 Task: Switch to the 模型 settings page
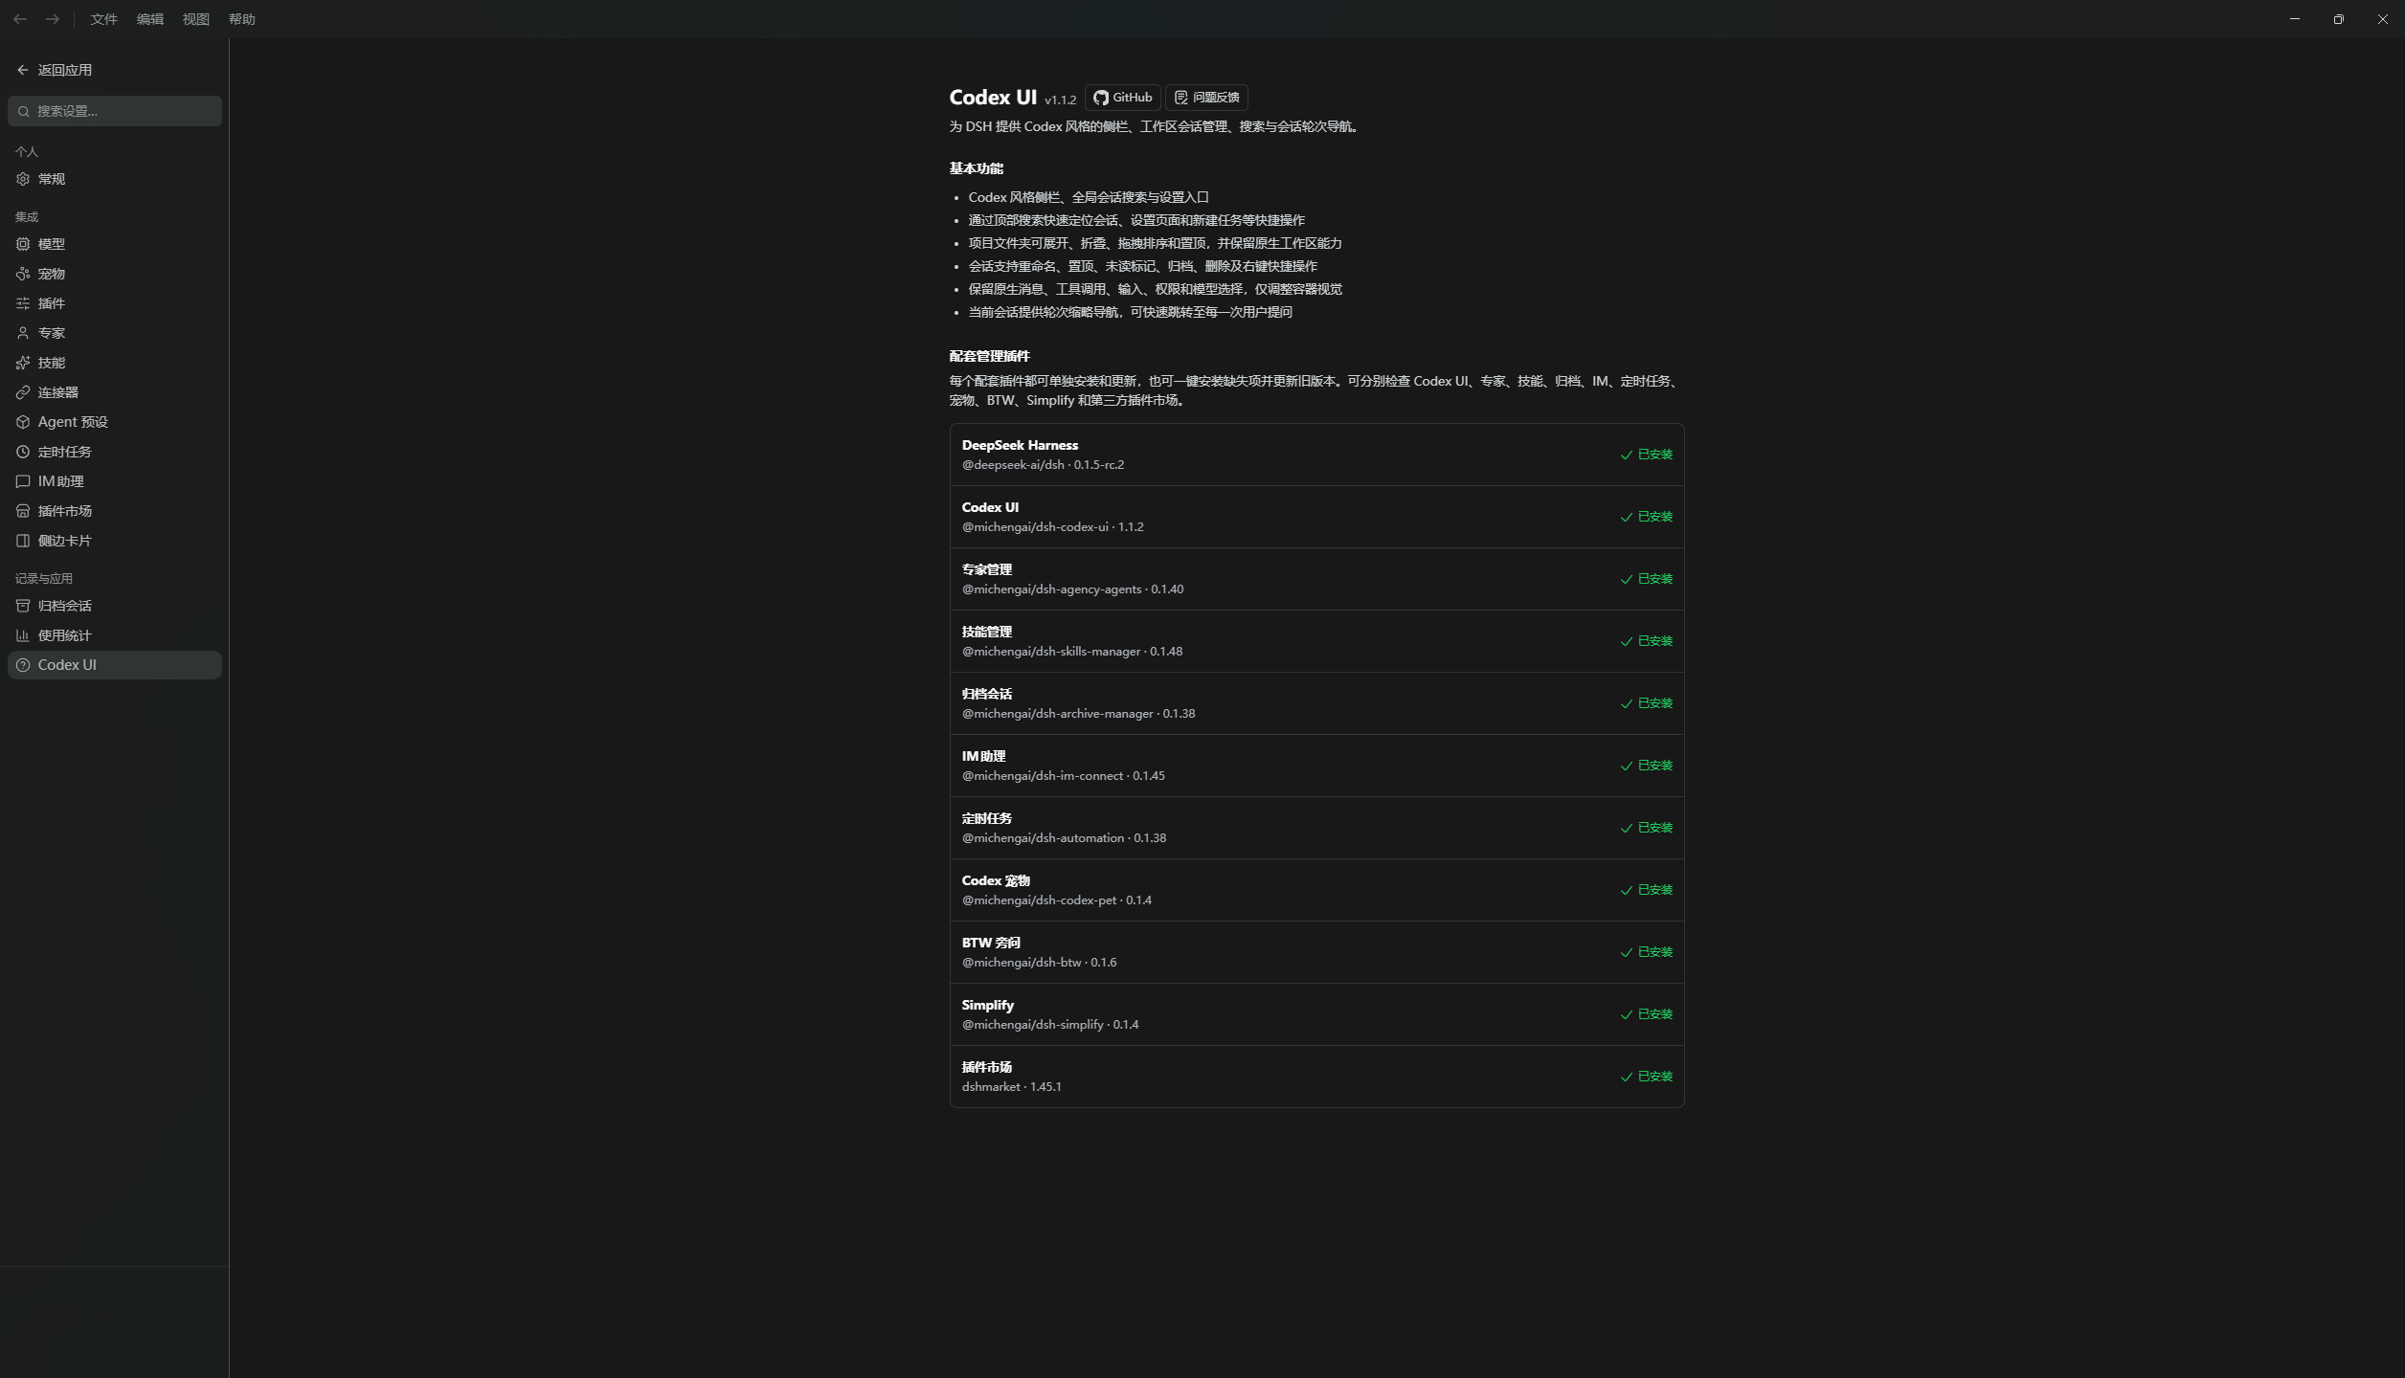coord(115,244)
